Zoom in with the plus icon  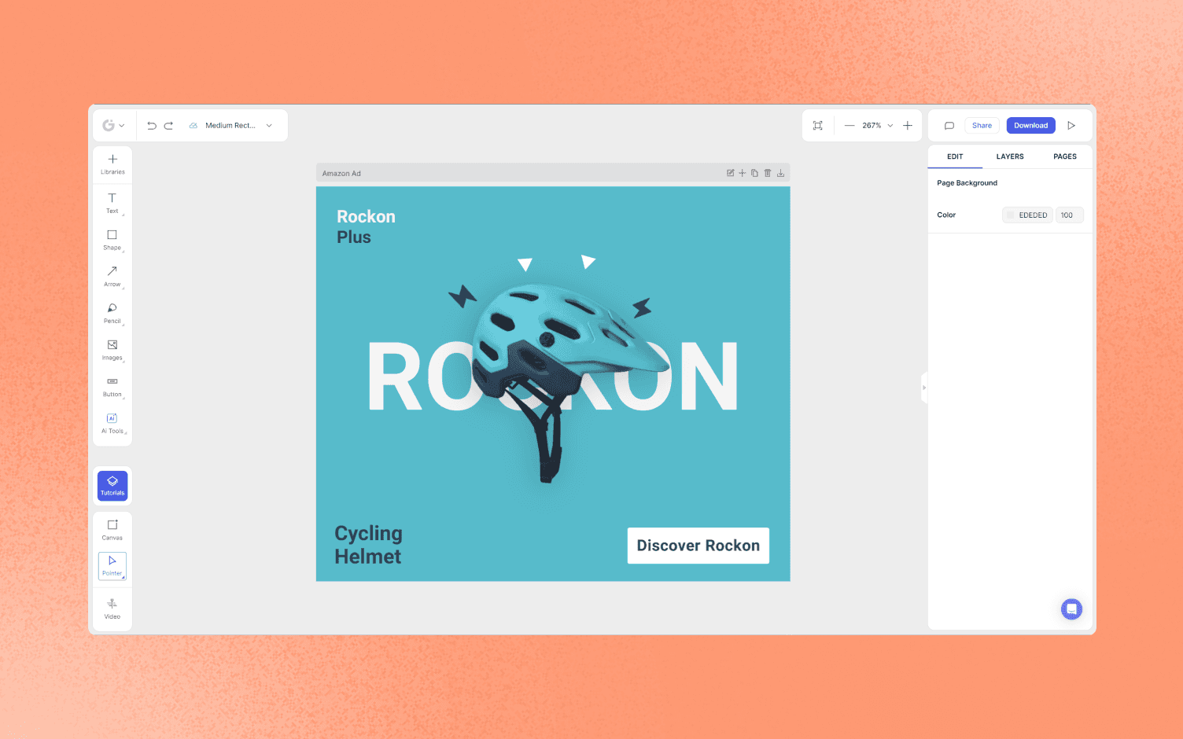tap(908, 126)
